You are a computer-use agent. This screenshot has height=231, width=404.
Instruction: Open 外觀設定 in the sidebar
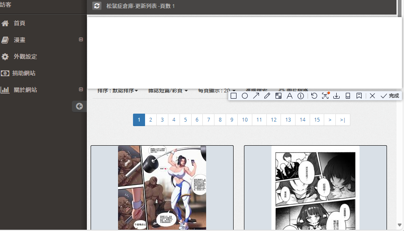25,57
